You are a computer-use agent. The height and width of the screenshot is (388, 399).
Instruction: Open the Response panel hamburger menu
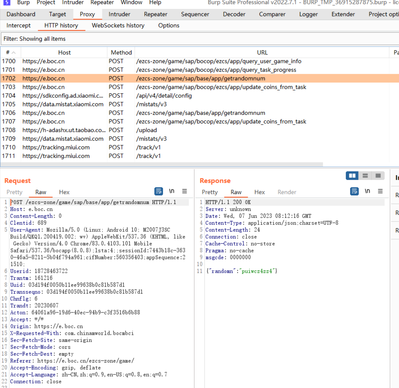point(380,191)
